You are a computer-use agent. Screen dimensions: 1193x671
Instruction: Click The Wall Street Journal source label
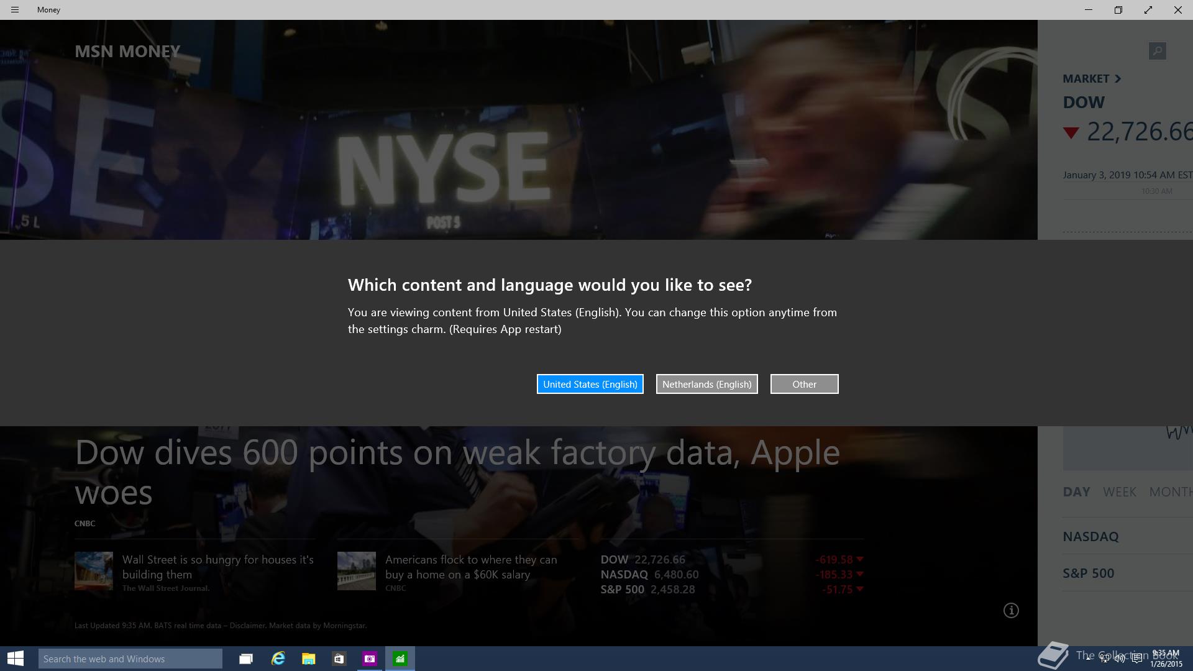166,588
